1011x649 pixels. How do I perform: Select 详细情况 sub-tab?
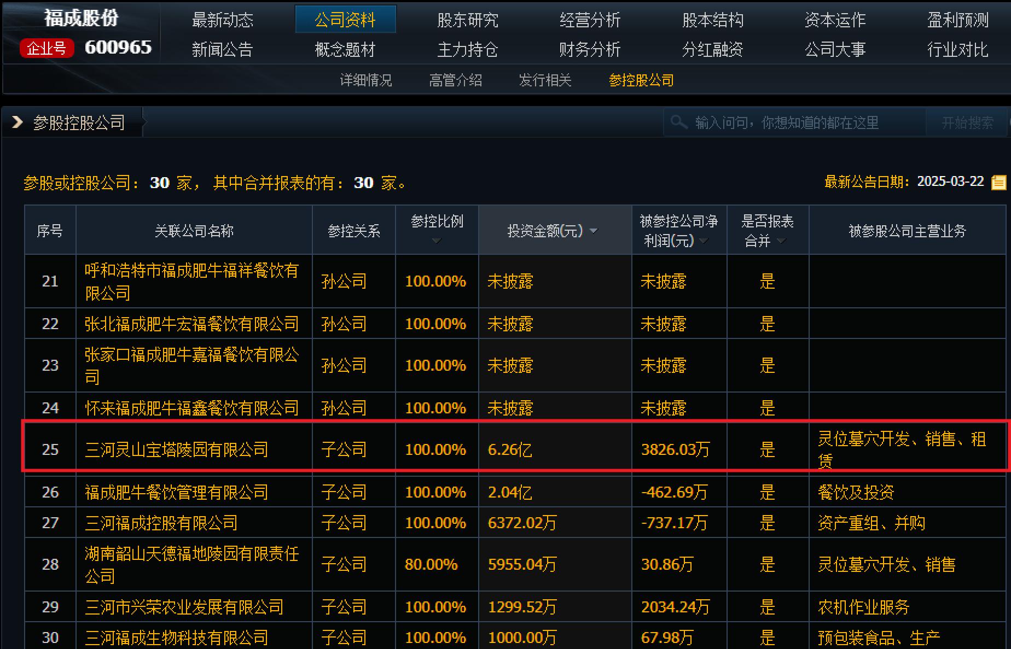click(366, 80)
